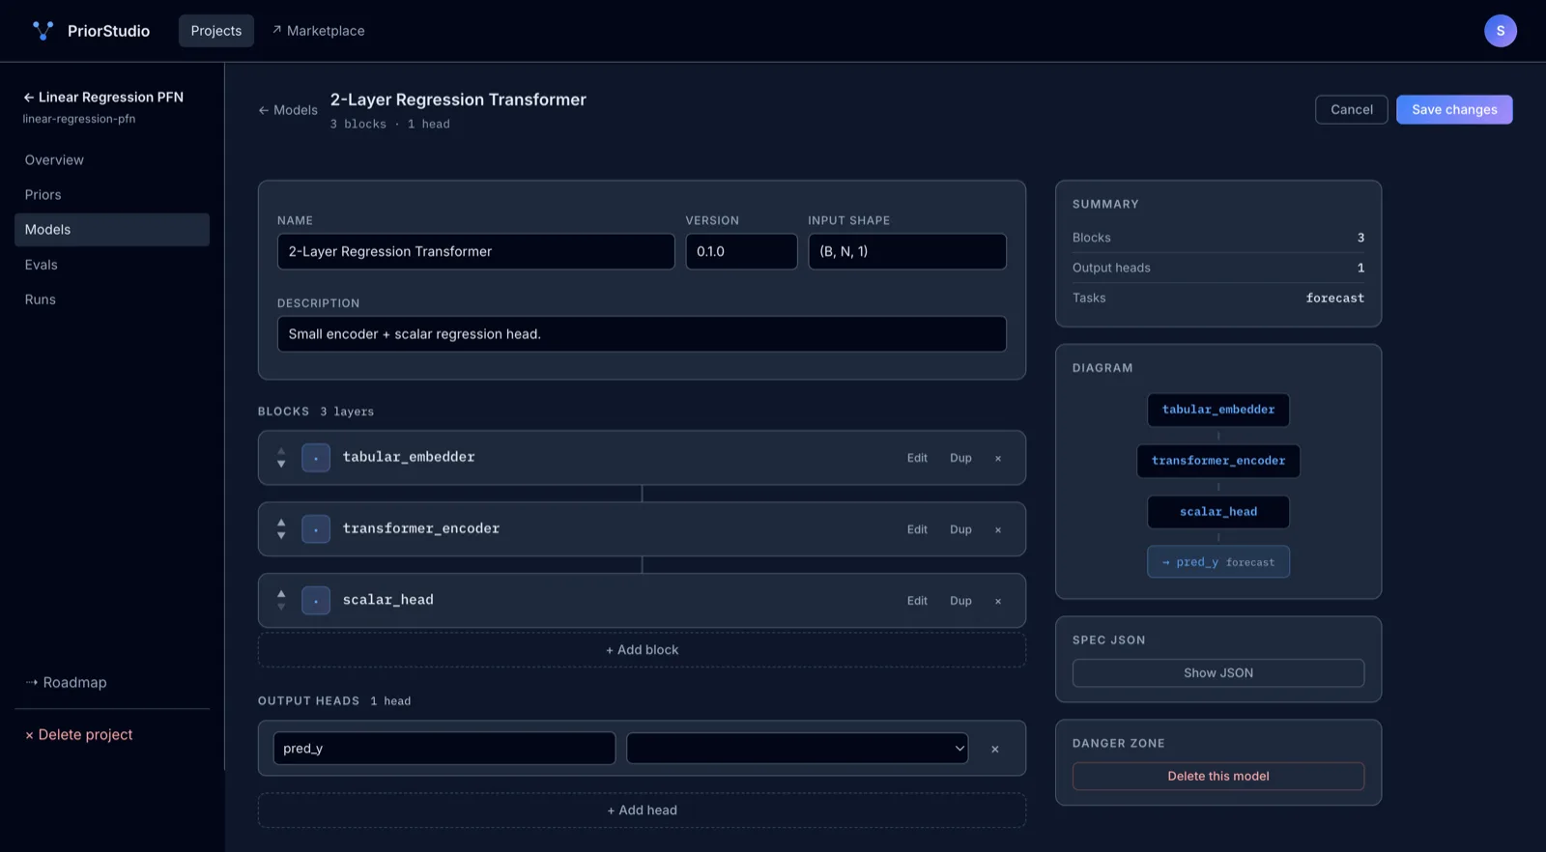
Task: Switch to the Projects tab
Action: click(x=216, y=31)
